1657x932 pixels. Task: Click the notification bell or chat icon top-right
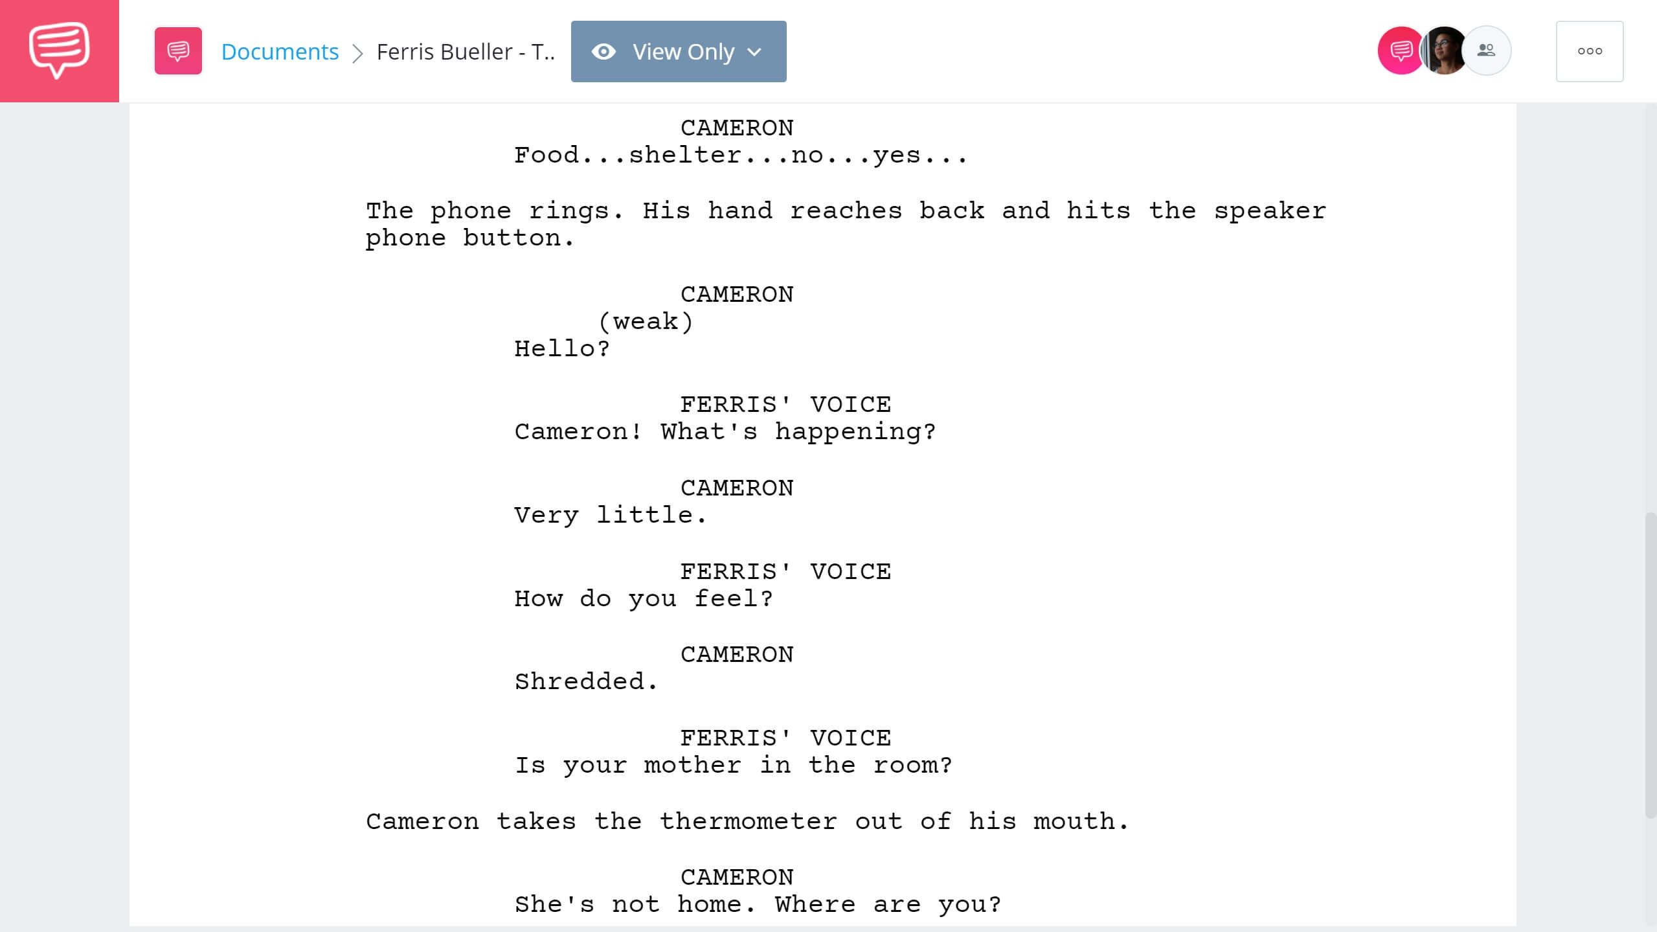[x=1399, y=51]
